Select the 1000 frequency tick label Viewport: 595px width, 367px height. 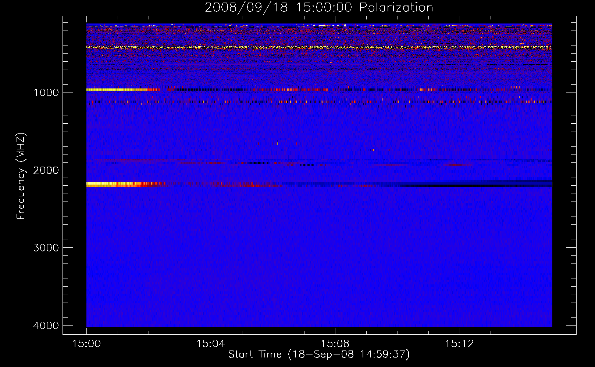click(46, 92)
